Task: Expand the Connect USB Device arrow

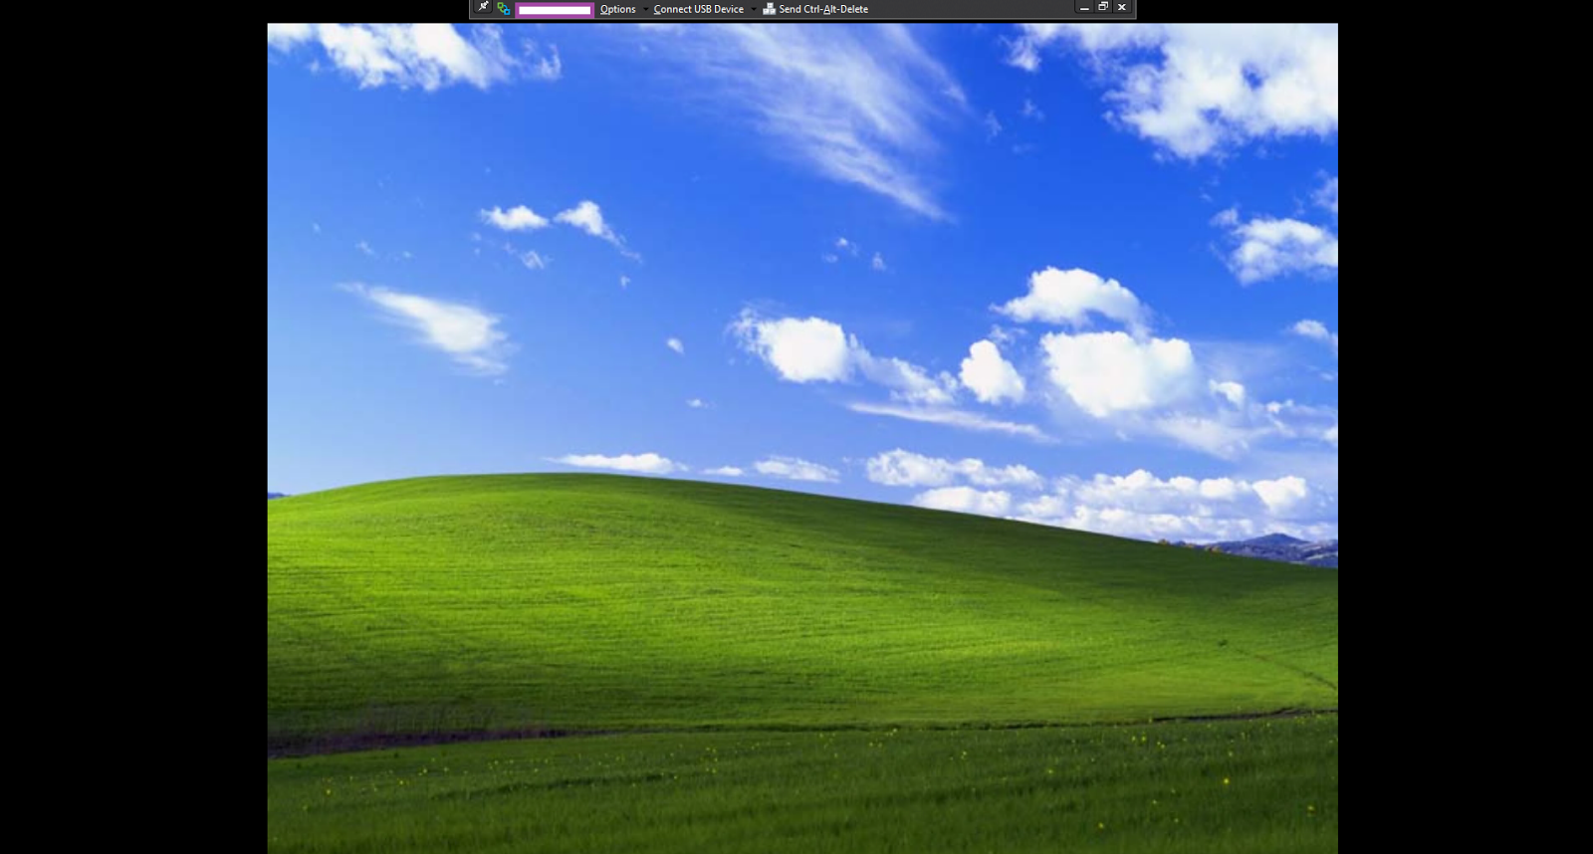Action: click(754, 10)
